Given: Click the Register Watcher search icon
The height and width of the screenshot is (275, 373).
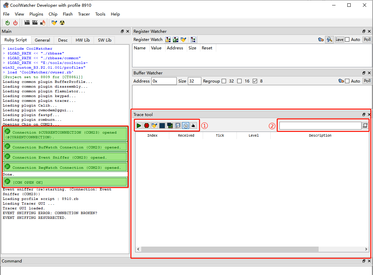Looking at the screenshot, I should [x=329, y=40].
